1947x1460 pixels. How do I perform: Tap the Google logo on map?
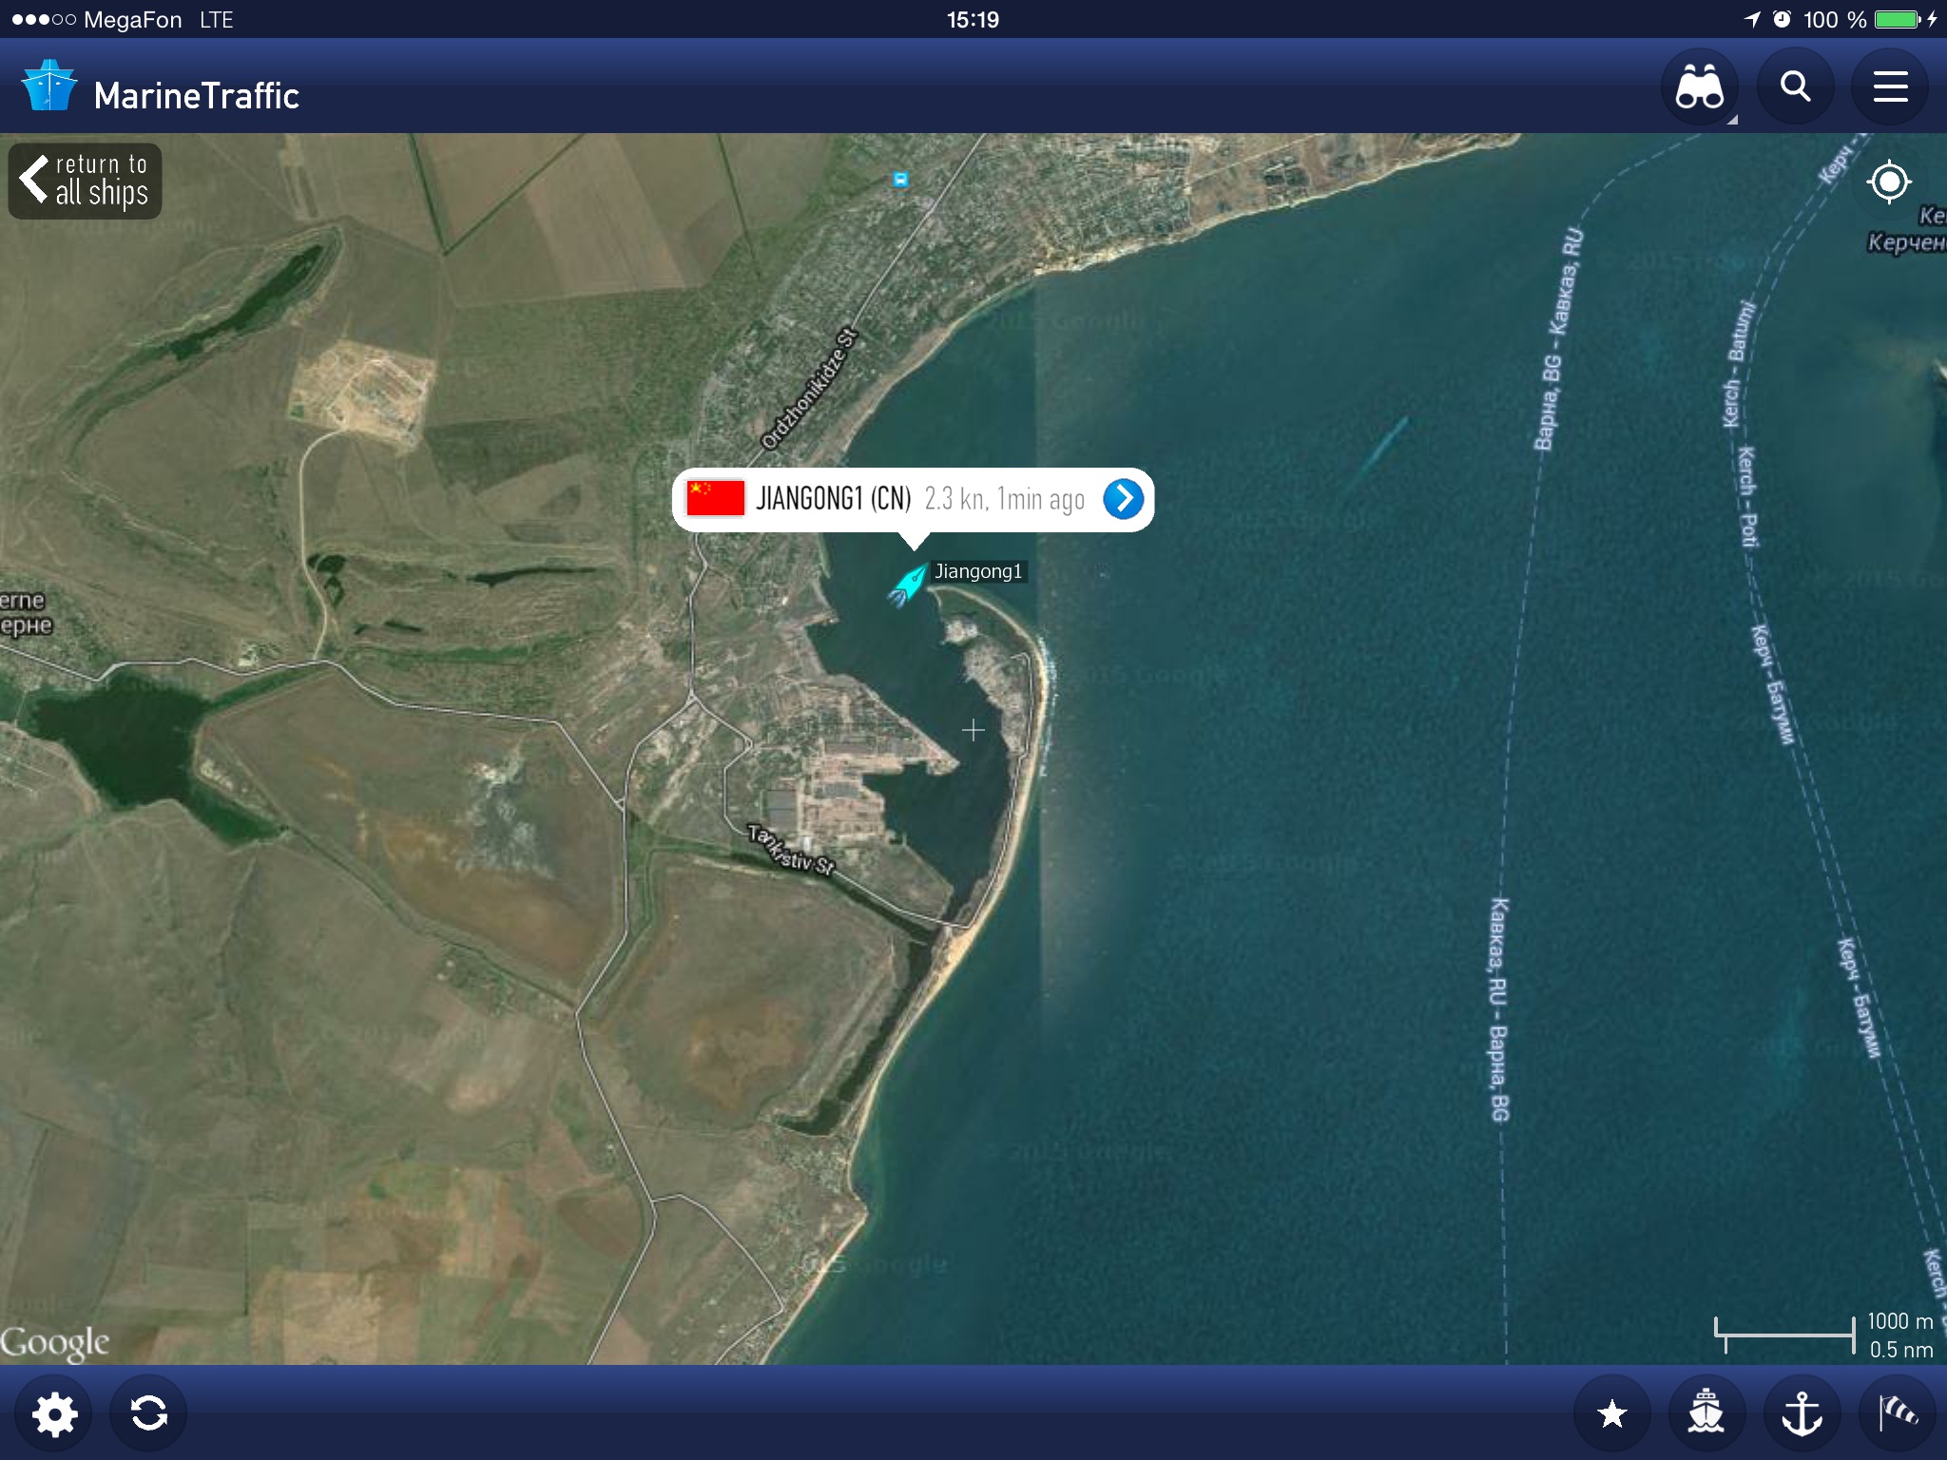[55, 1342]
